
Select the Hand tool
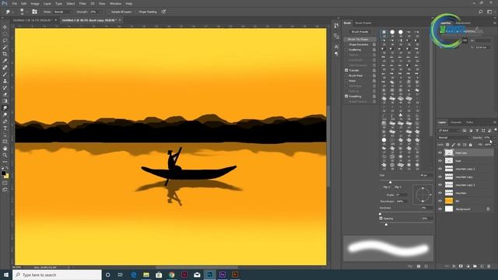(x=5, y=149)
